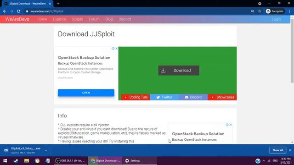Open the Blog nav item
Viewport: 294px width, 165px height.
coord(109,19)
